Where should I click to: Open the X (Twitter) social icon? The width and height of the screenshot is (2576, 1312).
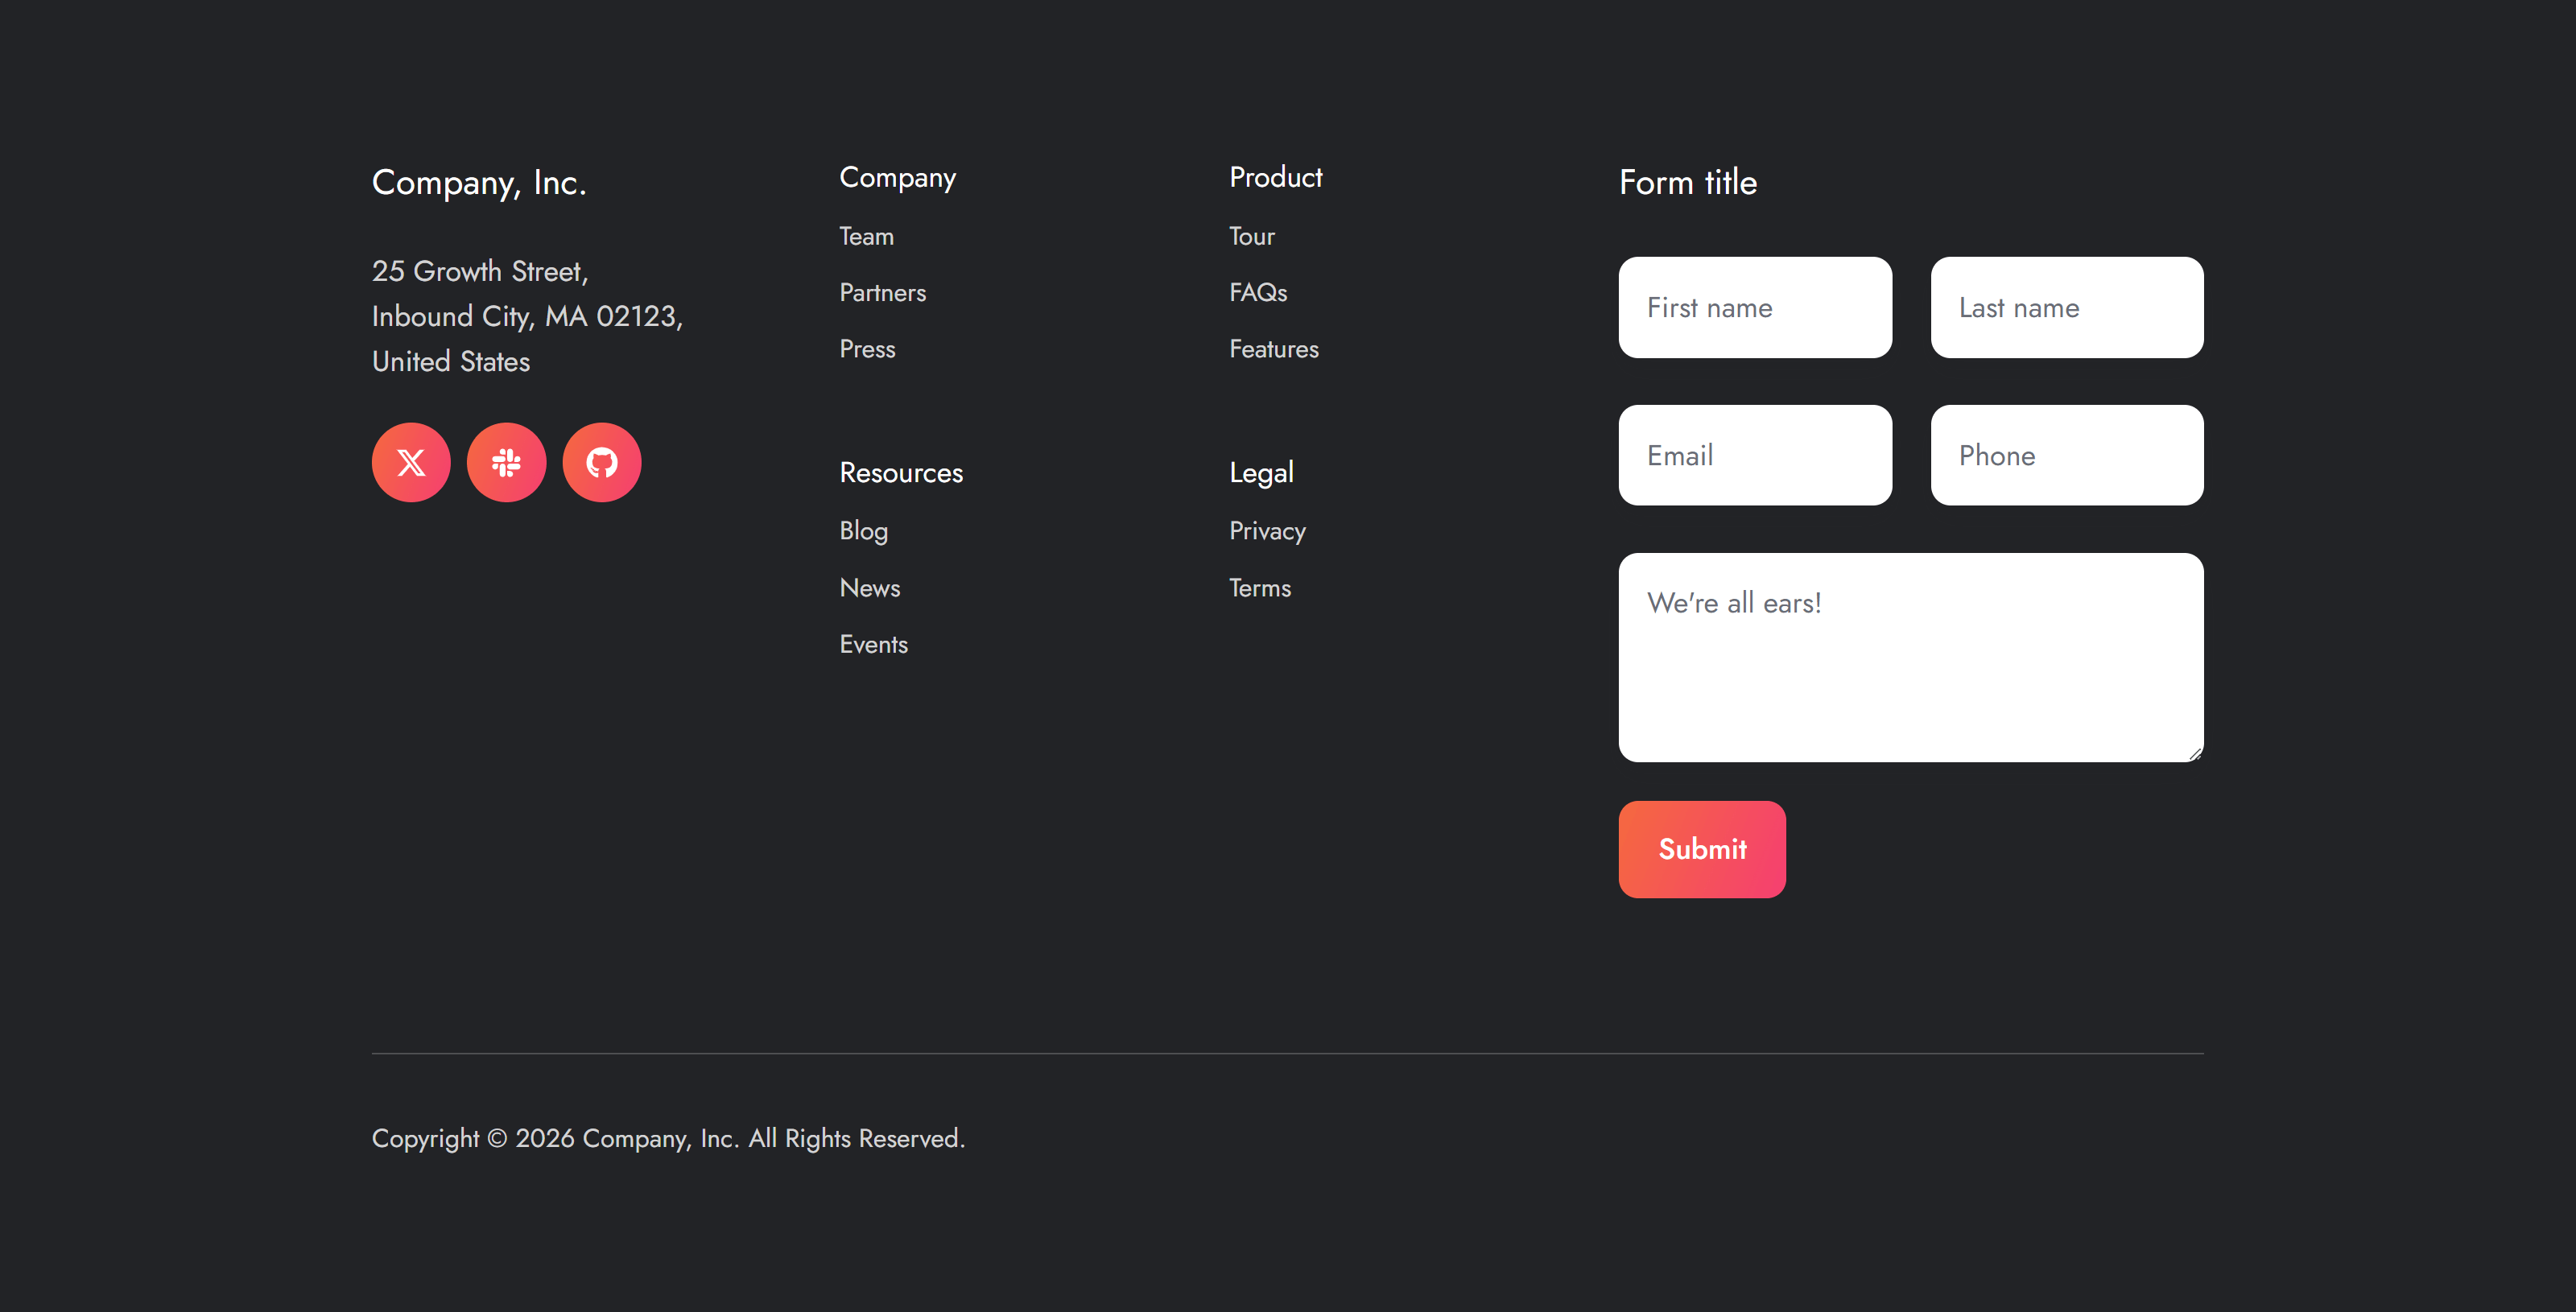click(411, 462)
